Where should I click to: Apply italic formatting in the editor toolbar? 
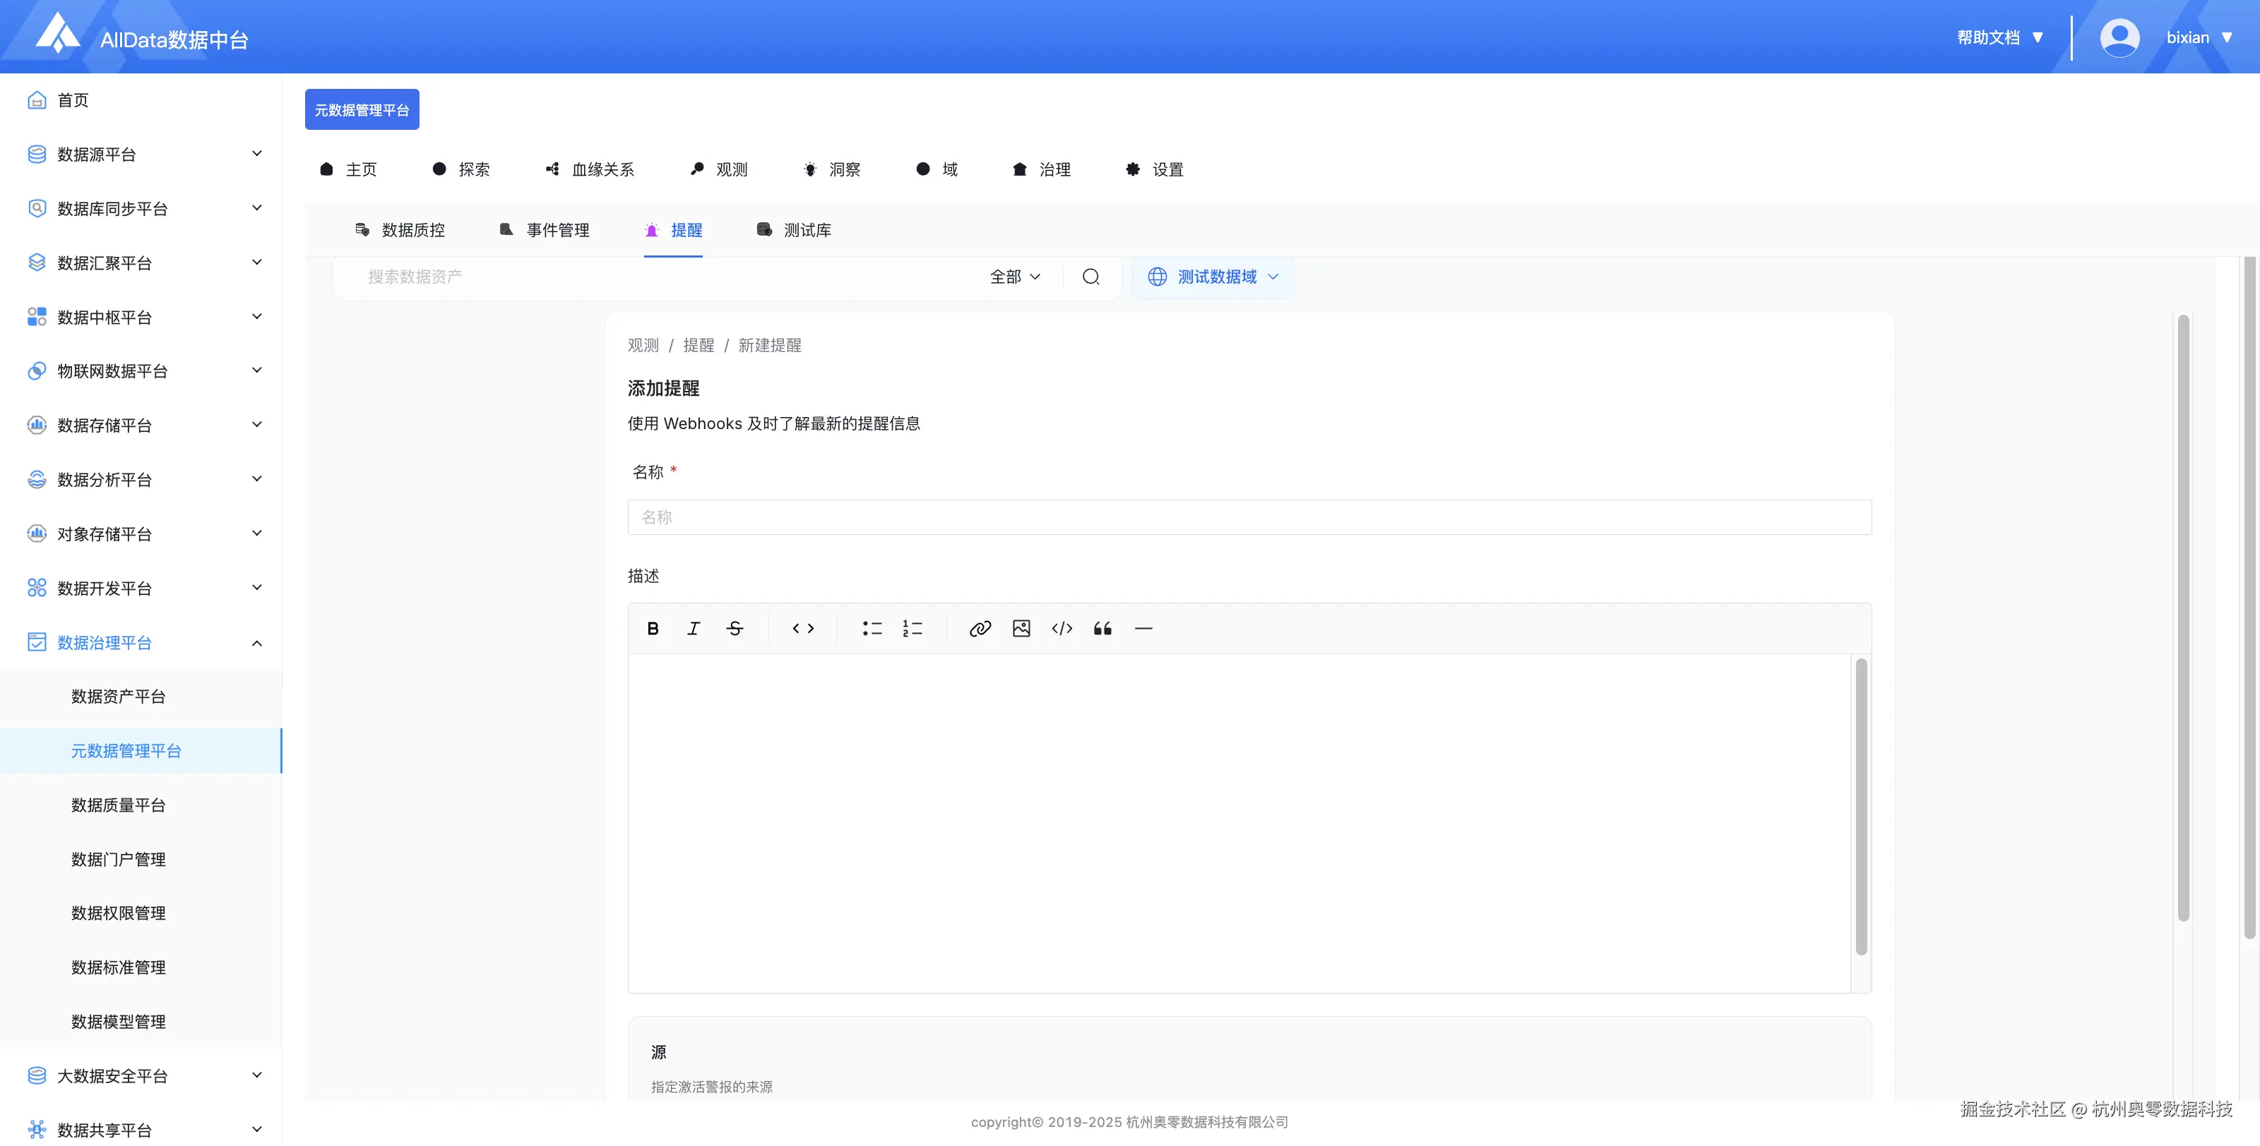click(693, 628)
